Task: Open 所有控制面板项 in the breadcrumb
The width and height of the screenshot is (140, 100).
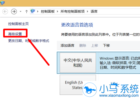Action: click(x=73, y=11)
